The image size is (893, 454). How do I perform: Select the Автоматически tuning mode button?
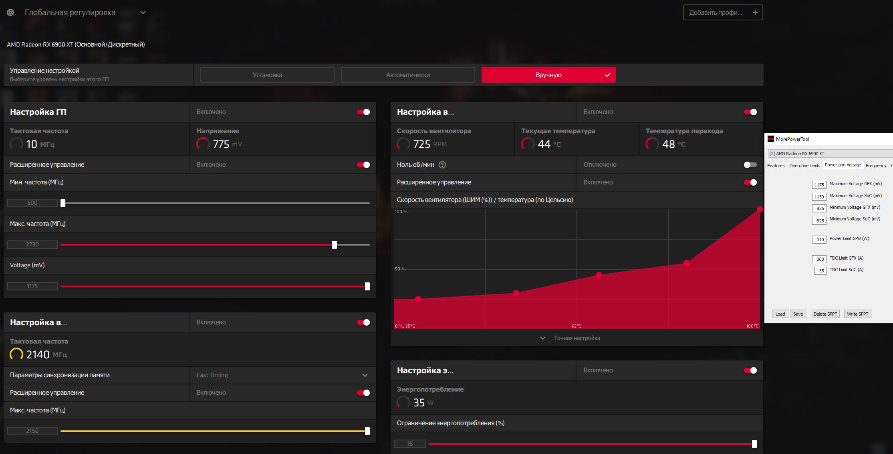(x=408, y=75)
